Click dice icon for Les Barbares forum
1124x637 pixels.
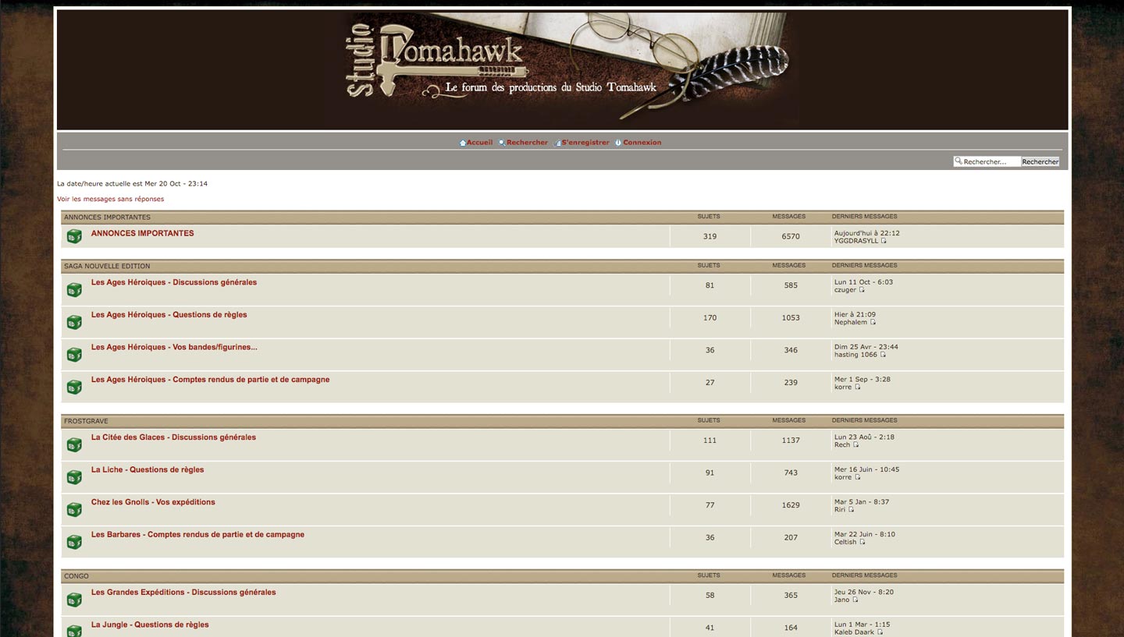[x=74, y=542]
